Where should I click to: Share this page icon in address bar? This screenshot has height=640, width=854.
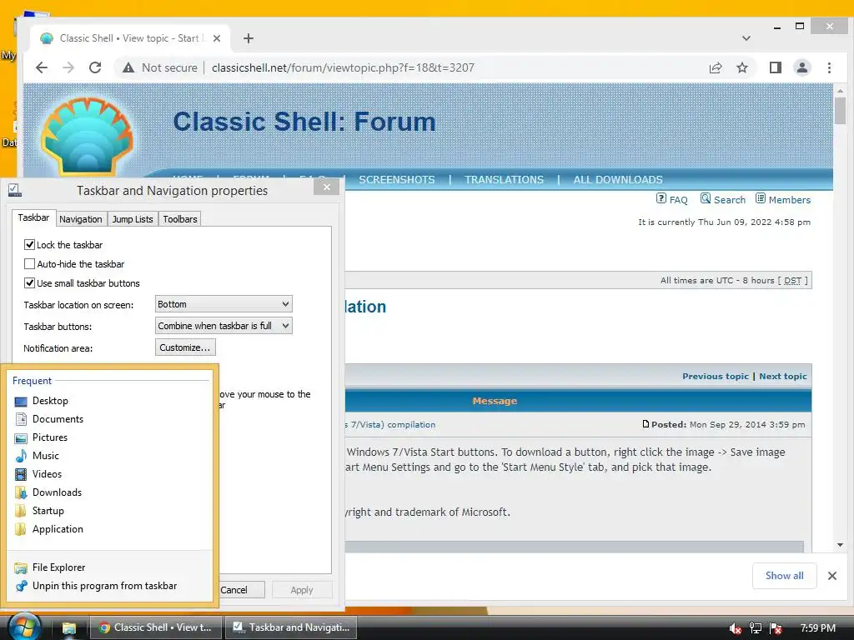(715, 67)
